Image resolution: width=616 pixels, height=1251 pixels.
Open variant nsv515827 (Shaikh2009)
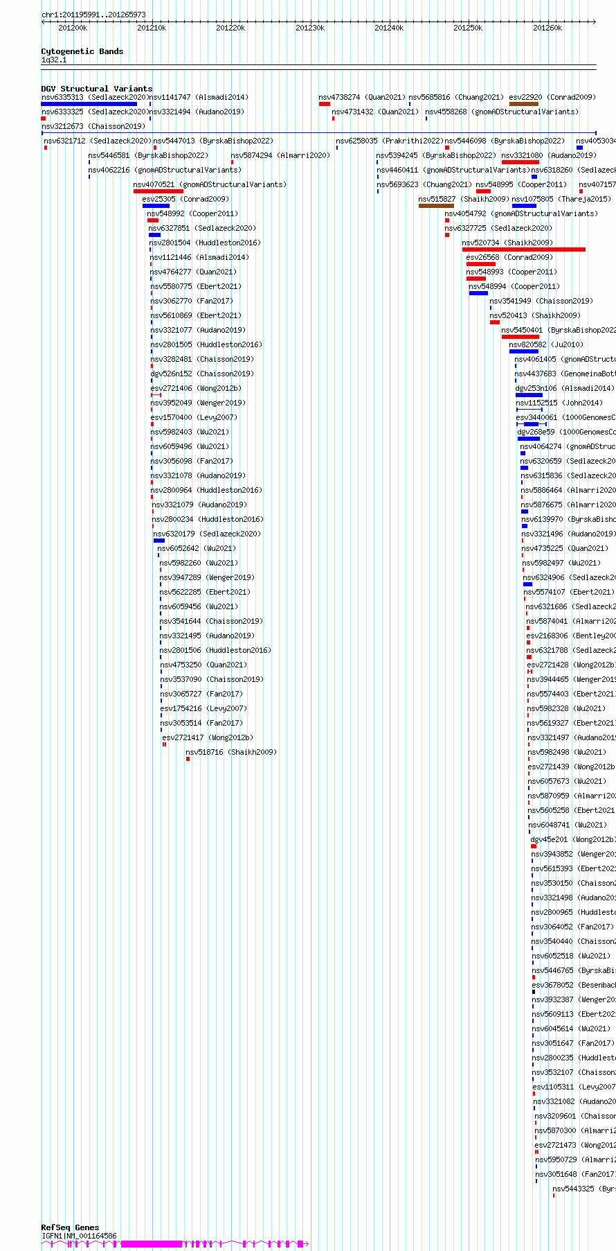pyautogui.click(x=464, y=199)
